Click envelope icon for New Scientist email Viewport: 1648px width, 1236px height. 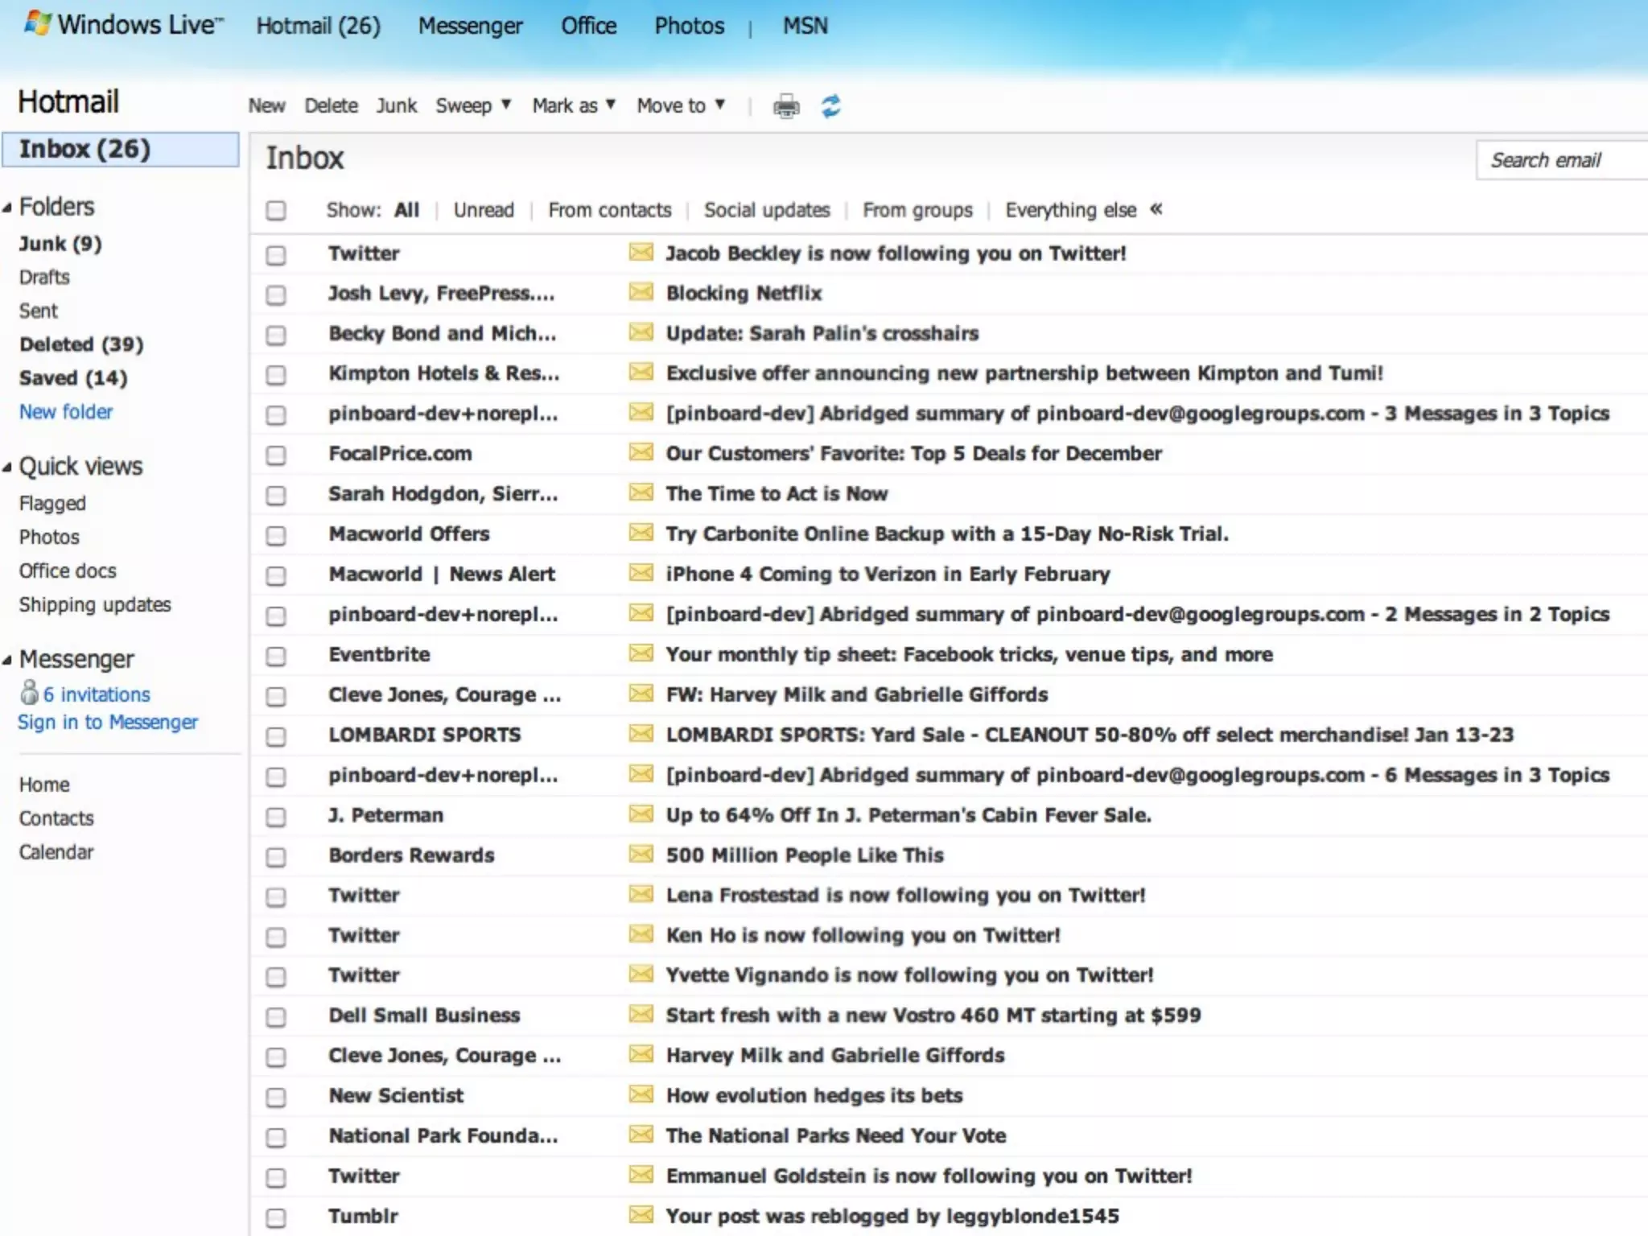(x=641, y=1094)
